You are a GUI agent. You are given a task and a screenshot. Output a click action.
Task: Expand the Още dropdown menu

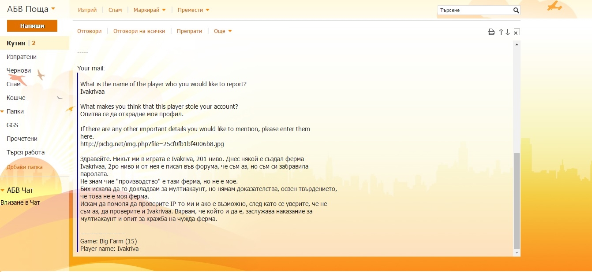point(229,31)
